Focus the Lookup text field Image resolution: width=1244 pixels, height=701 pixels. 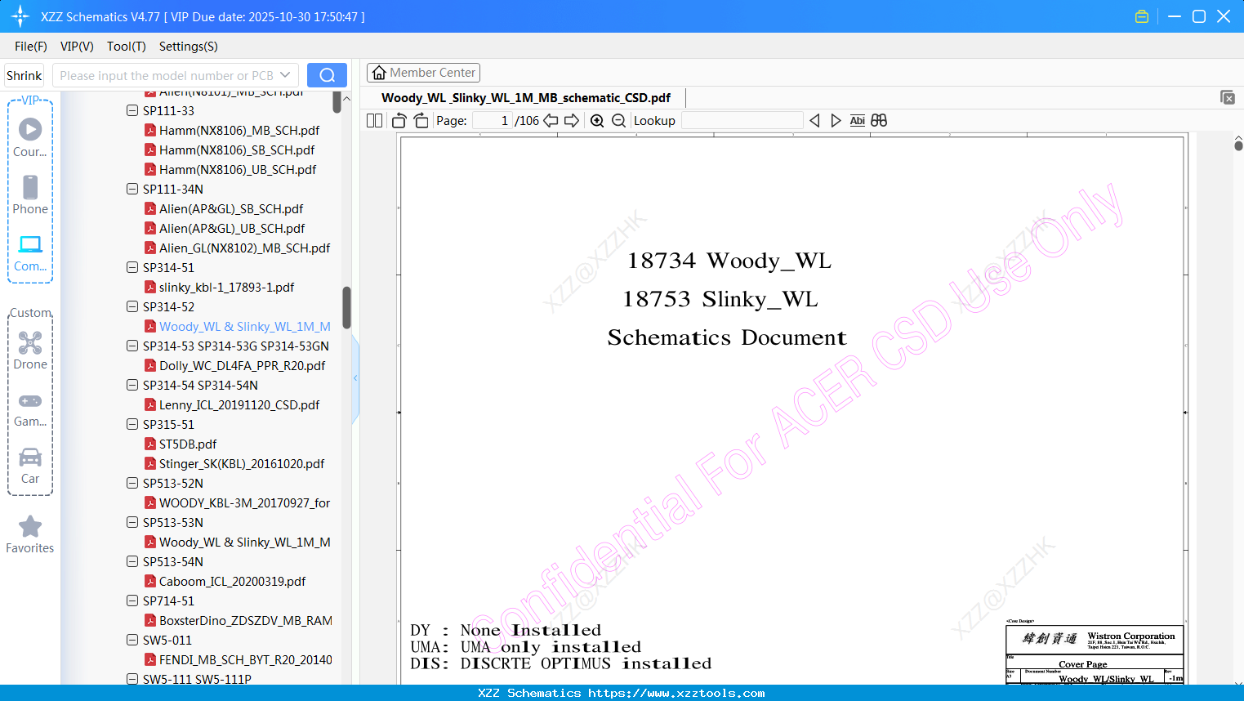[x=742, y=120]
